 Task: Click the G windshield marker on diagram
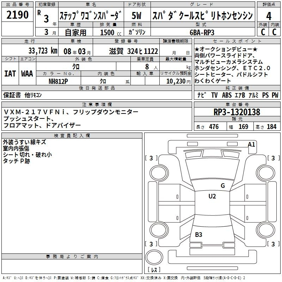pos(222,186)
